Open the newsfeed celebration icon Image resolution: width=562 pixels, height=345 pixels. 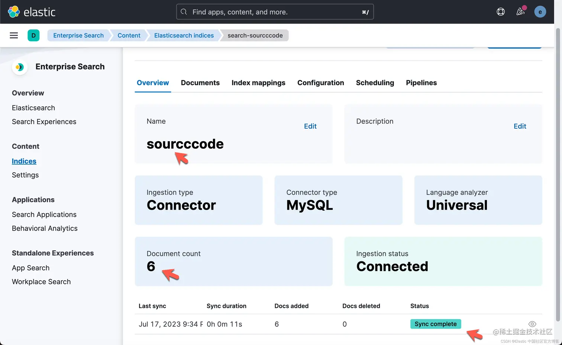tap(520, 12)
